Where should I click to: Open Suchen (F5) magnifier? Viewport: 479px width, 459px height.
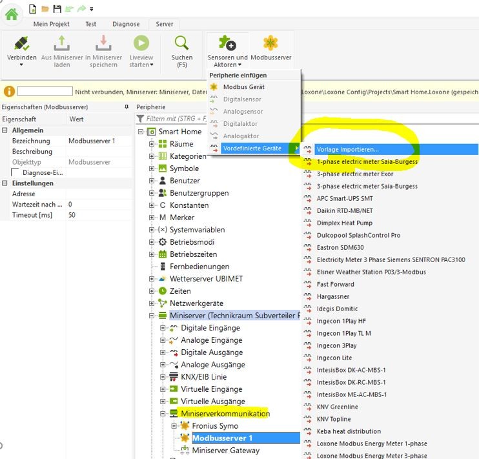(182, 43)
